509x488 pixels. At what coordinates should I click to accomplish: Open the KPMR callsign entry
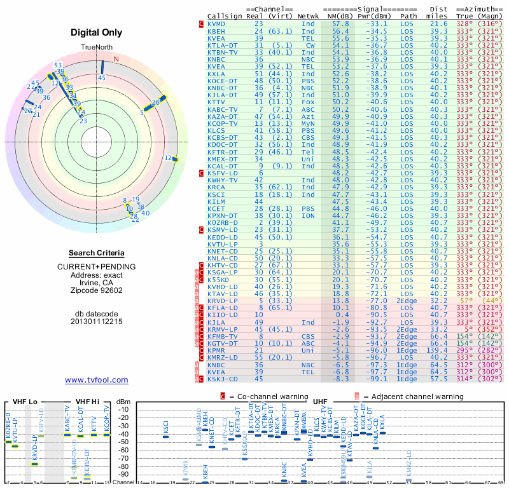click(216, 351)
